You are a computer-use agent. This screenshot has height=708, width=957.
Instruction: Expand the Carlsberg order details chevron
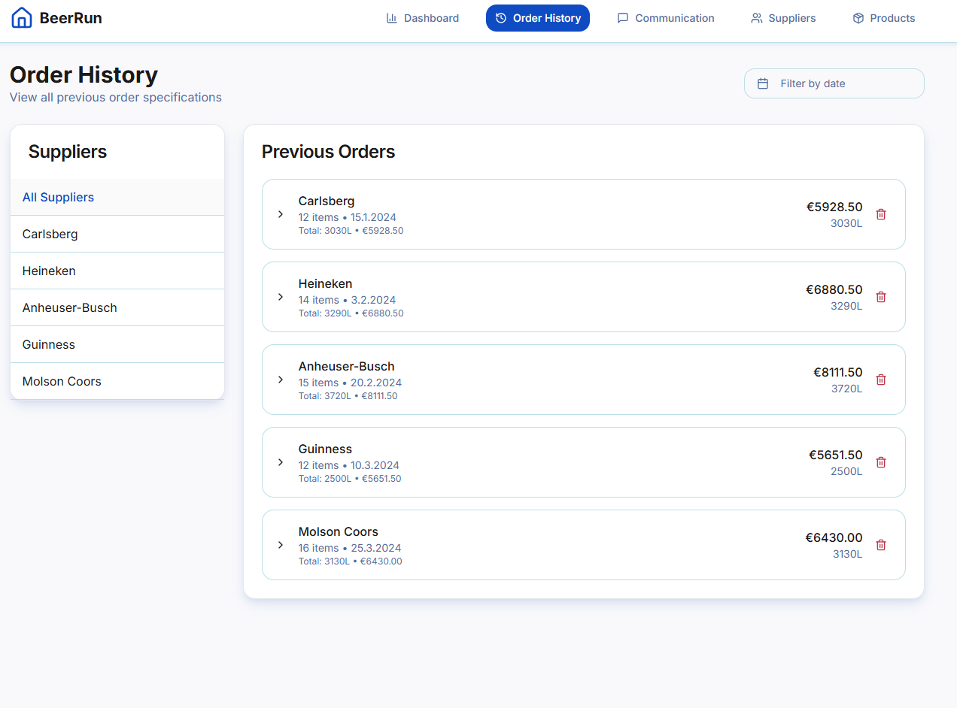281,214
